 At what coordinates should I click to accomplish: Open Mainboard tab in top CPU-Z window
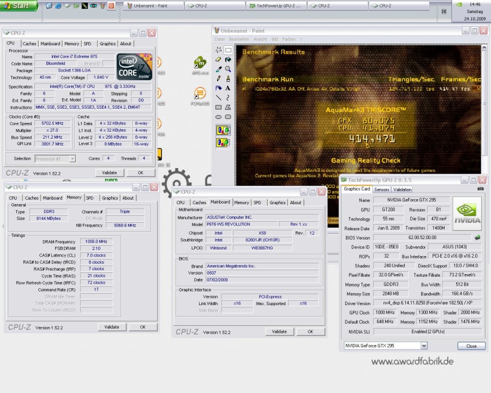[x=50, y=44]
